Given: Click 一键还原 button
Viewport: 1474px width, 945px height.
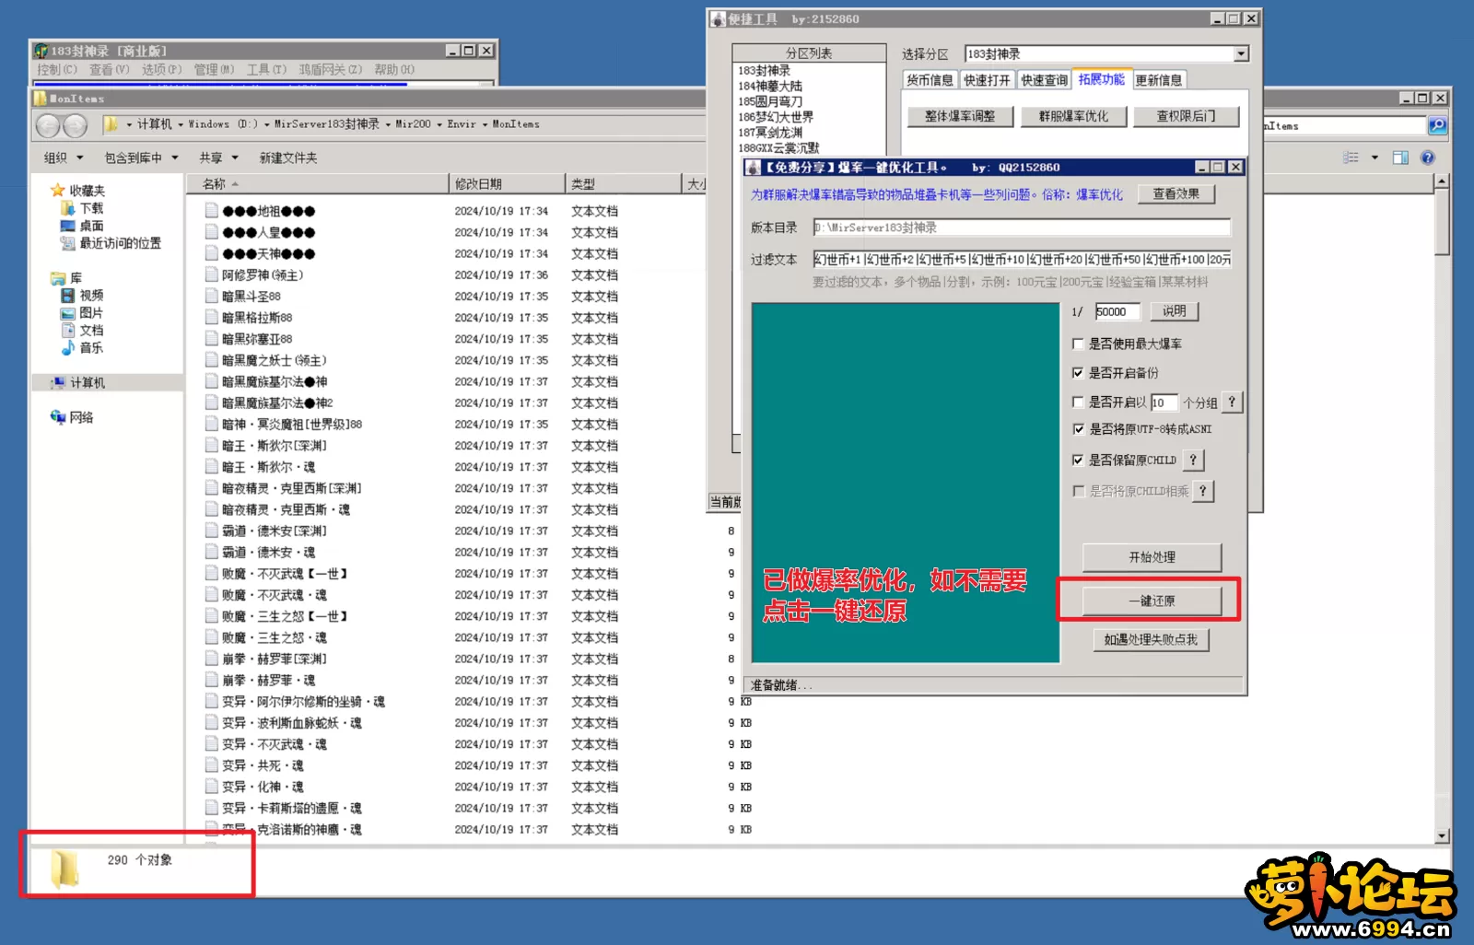Looking at the screenshot, I should (1152, 601).
